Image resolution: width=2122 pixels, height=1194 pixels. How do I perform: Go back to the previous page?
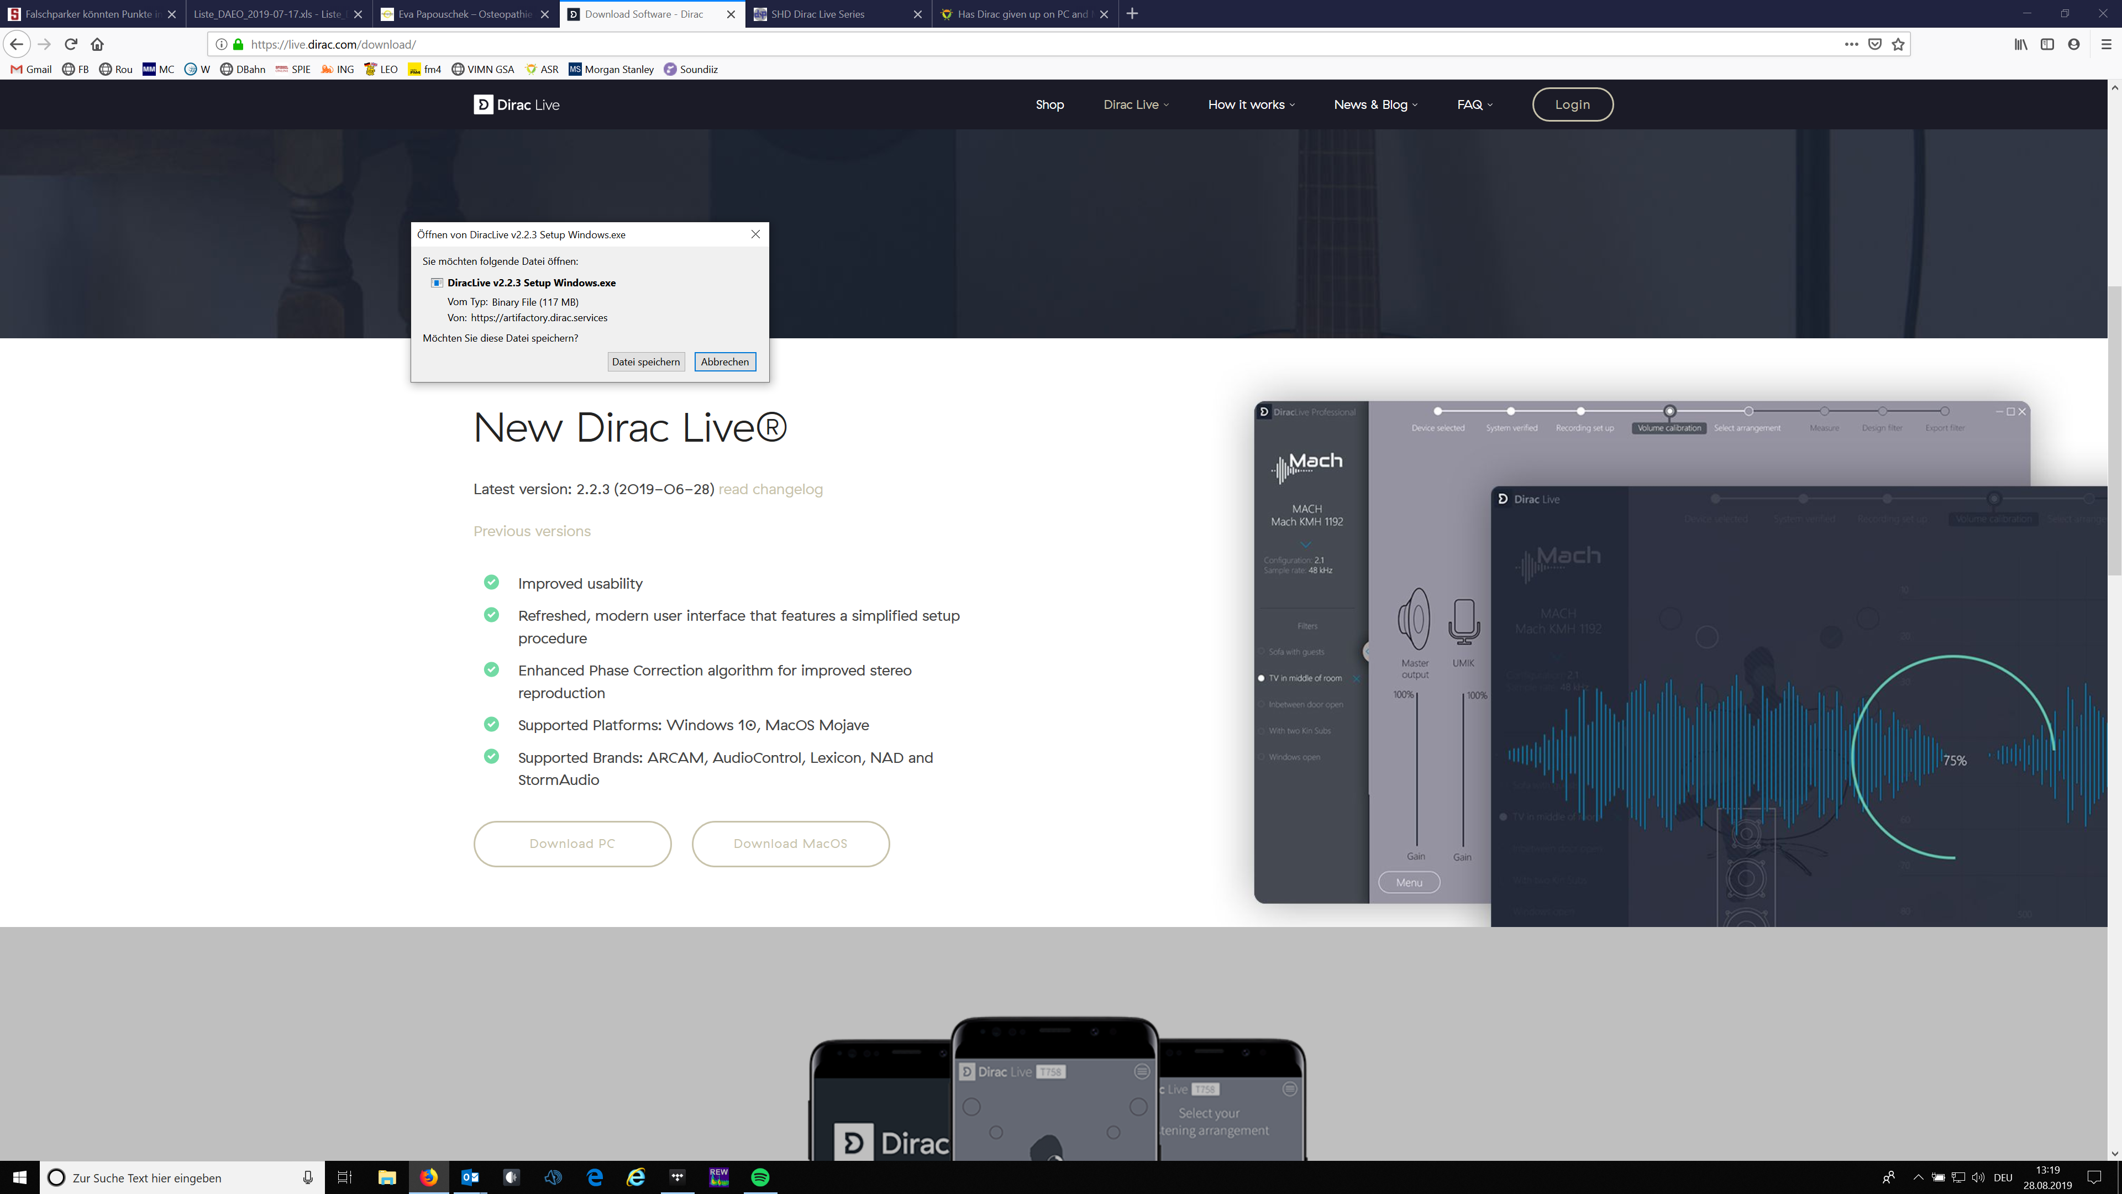click(x=17, y=44)
